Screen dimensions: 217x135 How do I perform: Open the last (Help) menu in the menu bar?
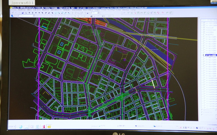coord(133,10)
